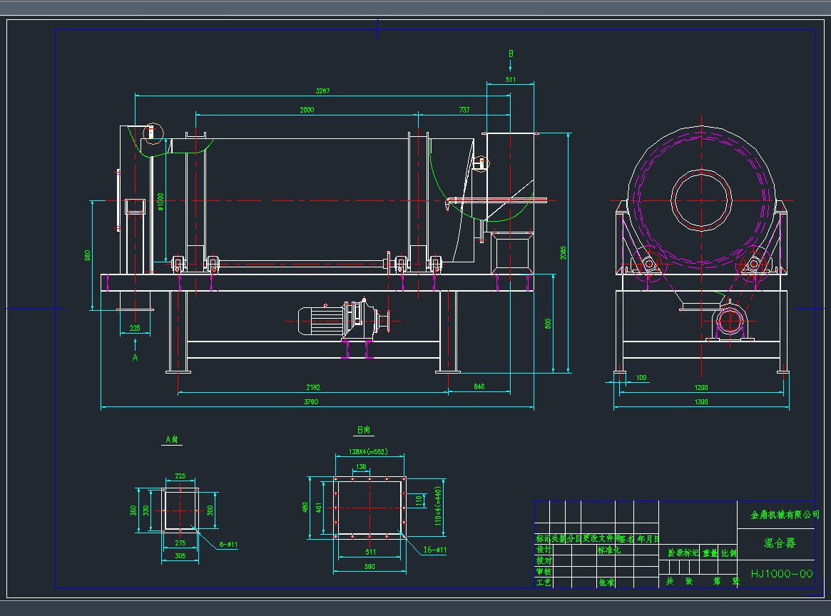Image resolution: width=831 pixels, height=616 pixels.
Task: Click the A向 view label
Action: pyautogui.click(x=172, y=440)
